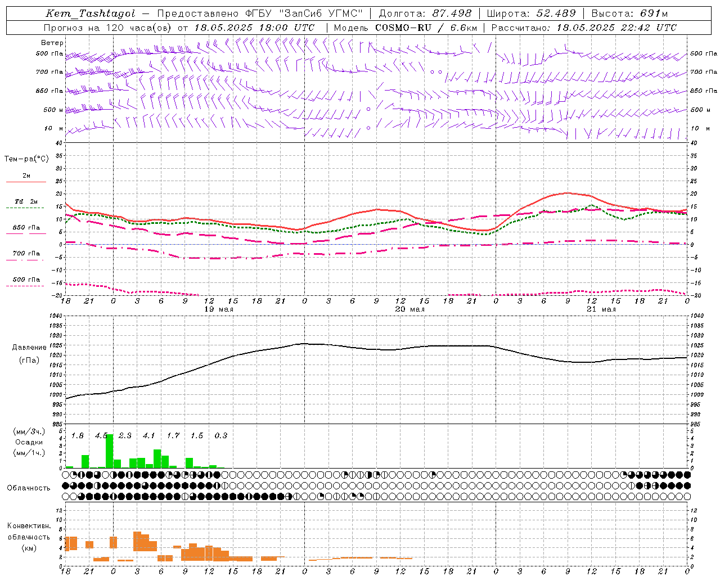Viewport: 720px width, 576px height.
Task: Click the model name COSMO-RU
Action: click(403, 28)
